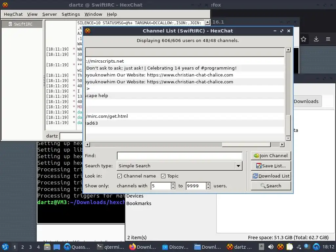Open the Downloads tab in the file manager
This screenshot has height=252, width=336.
[307, 101]
